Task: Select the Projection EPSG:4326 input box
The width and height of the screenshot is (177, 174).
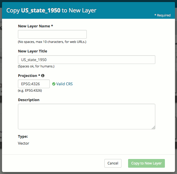Action: coord(34,84)
